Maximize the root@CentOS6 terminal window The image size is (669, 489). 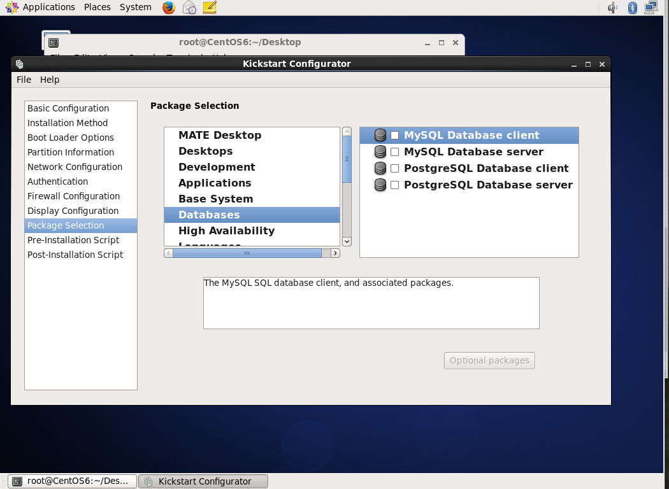pyautogui.click(x=442, y=43)
